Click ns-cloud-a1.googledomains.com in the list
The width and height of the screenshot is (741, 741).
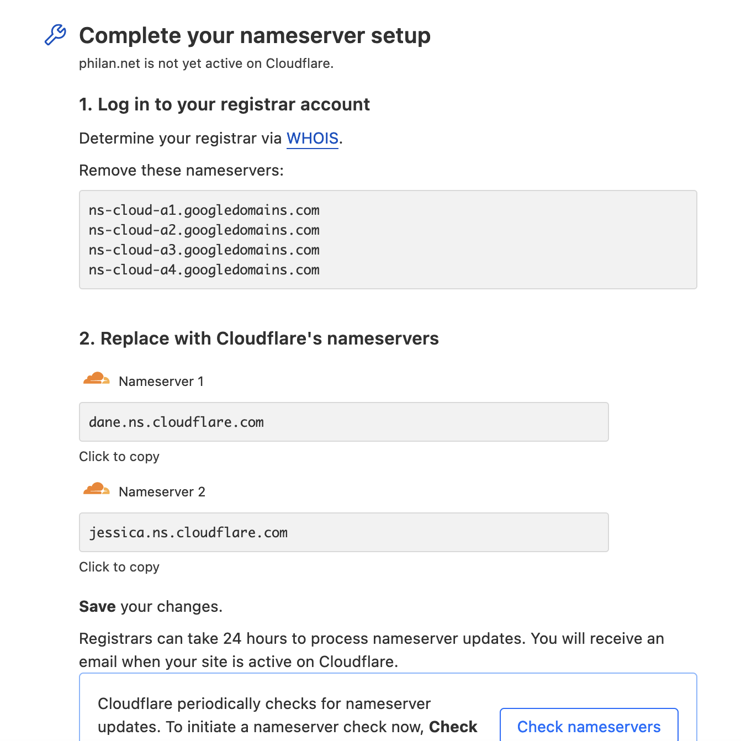(204, 210)
